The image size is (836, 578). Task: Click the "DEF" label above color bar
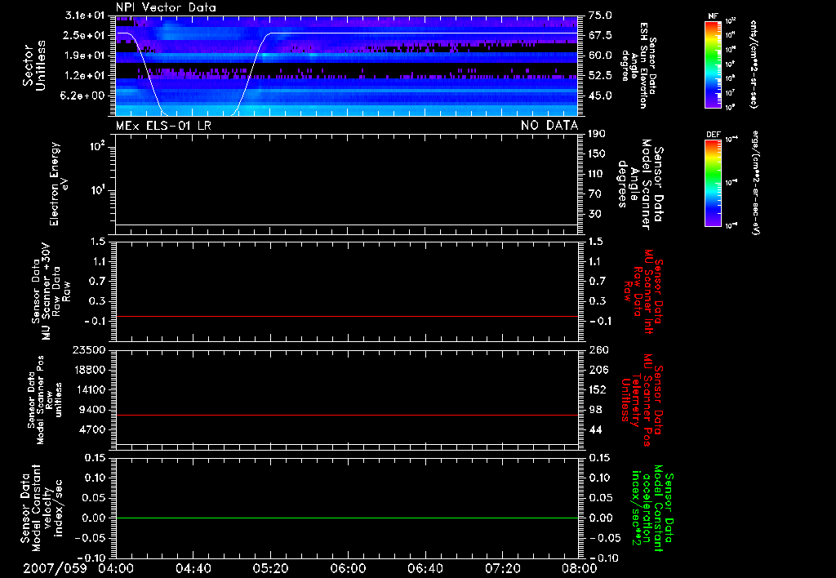pos(714,135)
